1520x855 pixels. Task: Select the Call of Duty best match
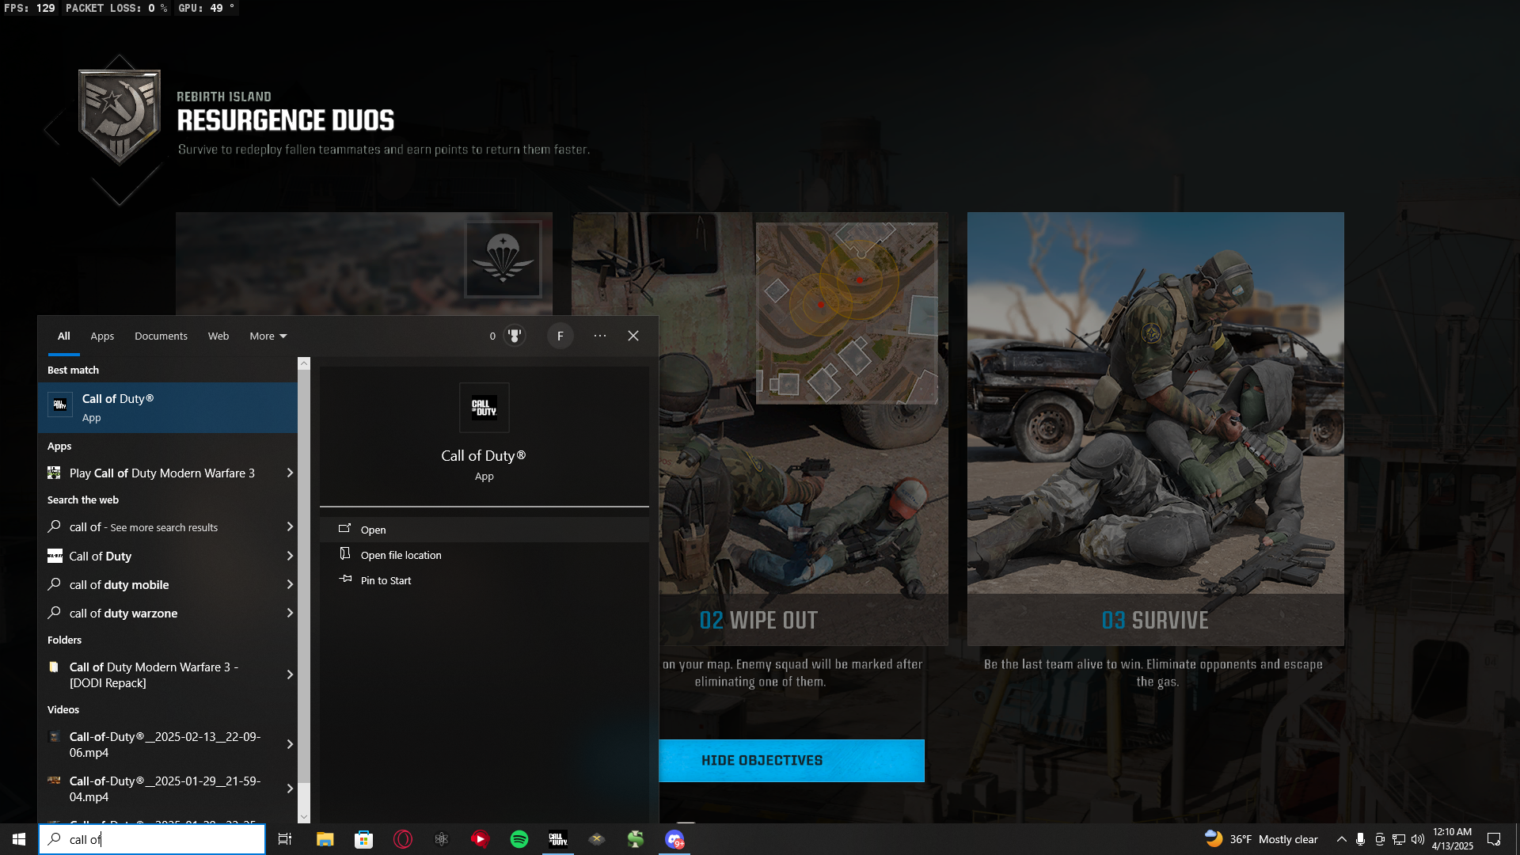point(168,408)
